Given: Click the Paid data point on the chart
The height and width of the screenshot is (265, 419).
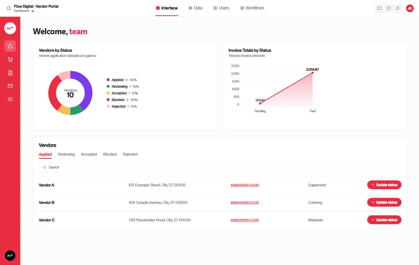Looking at the screenshot, I should click(313, 72).
